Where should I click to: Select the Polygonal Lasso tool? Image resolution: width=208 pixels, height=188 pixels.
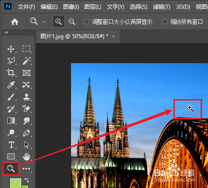point(11,61)
